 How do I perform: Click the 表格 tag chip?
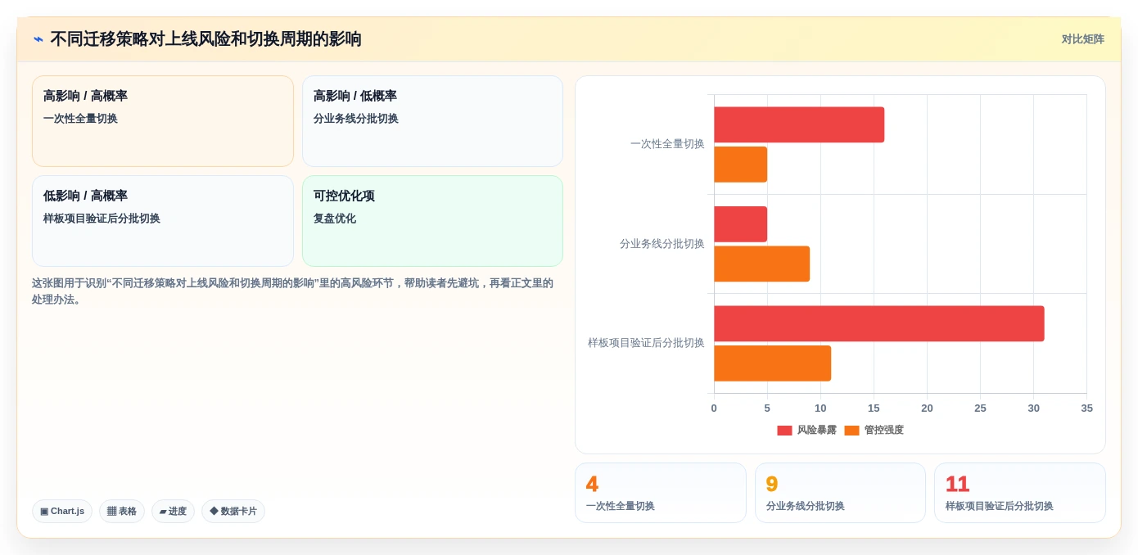[122, 512]
